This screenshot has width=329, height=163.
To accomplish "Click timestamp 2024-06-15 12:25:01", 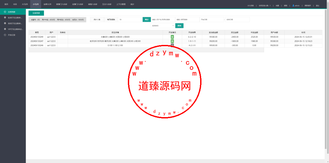I will point(303,37).
